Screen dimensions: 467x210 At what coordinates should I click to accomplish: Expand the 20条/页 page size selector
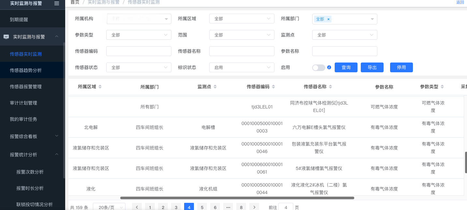[109, 207]
